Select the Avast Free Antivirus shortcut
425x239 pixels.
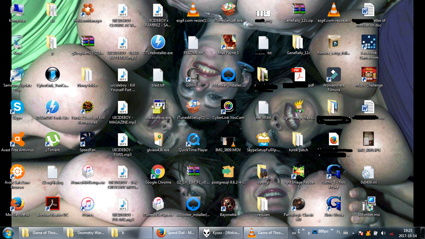coord(17,142)
